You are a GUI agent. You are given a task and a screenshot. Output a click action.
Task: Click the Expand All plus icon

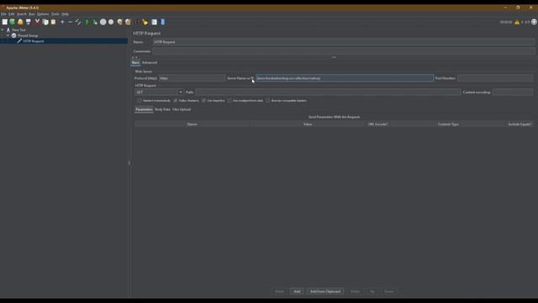coord(62,22)
